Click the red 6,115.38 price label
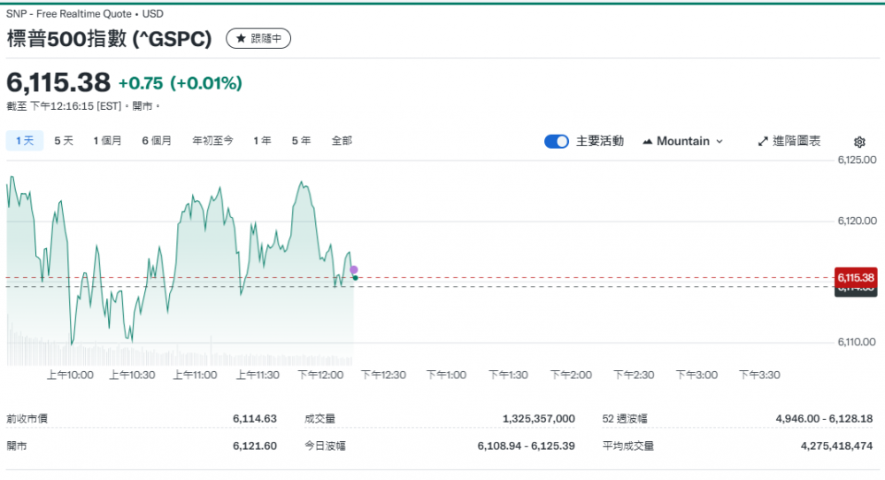Viewport: 885px width, 480px height. [x=855, y=277]
